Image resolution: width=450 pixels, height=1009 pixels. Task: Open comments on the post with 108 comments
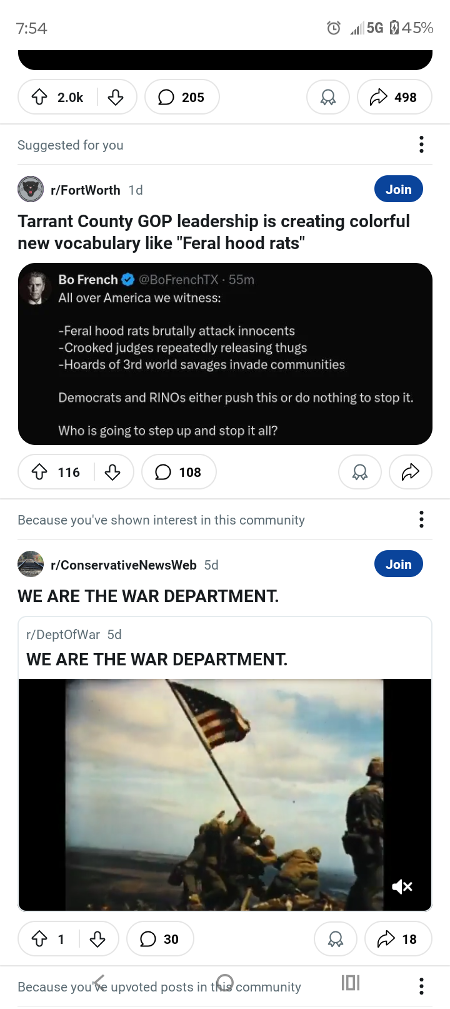coord(179,472)
